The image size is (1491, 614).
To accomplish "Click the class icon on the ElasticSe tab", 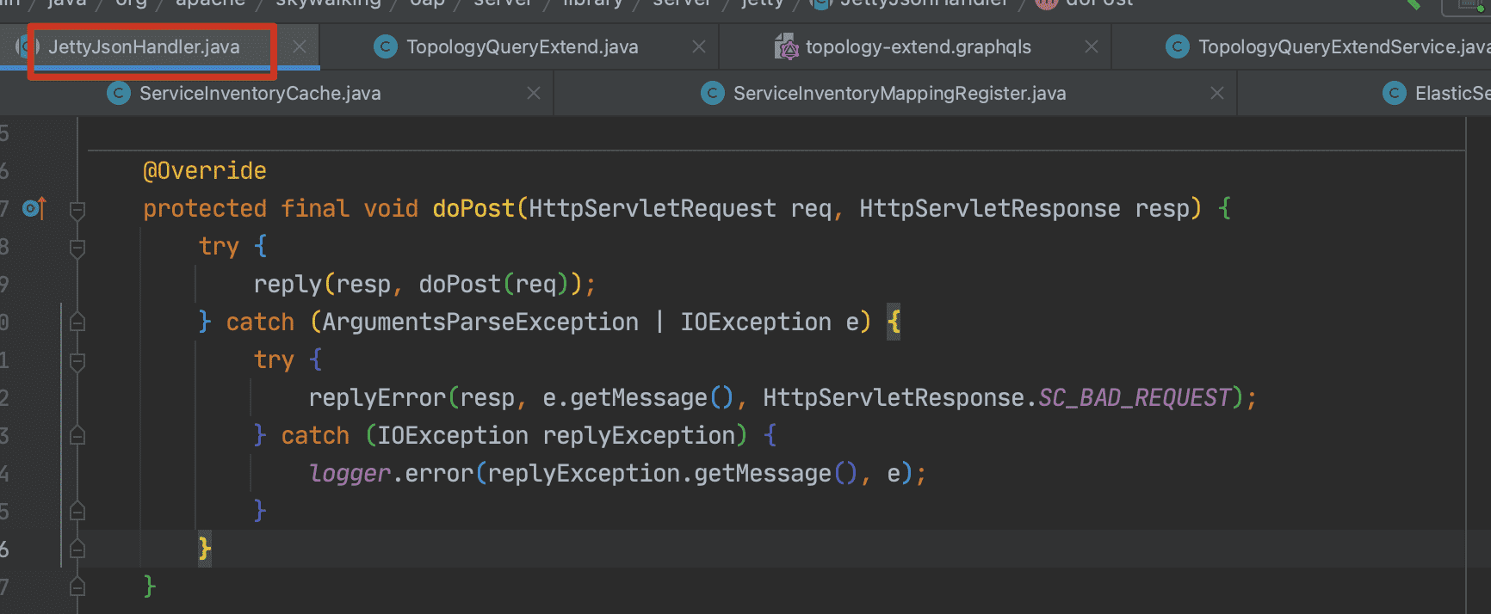I will (1395, 94).
